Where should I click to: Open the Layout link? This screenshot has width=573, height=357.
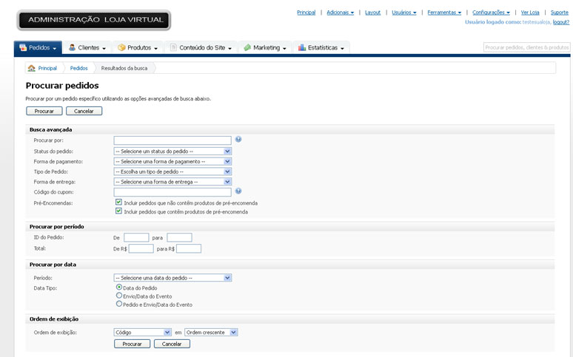tap(372, 13)
